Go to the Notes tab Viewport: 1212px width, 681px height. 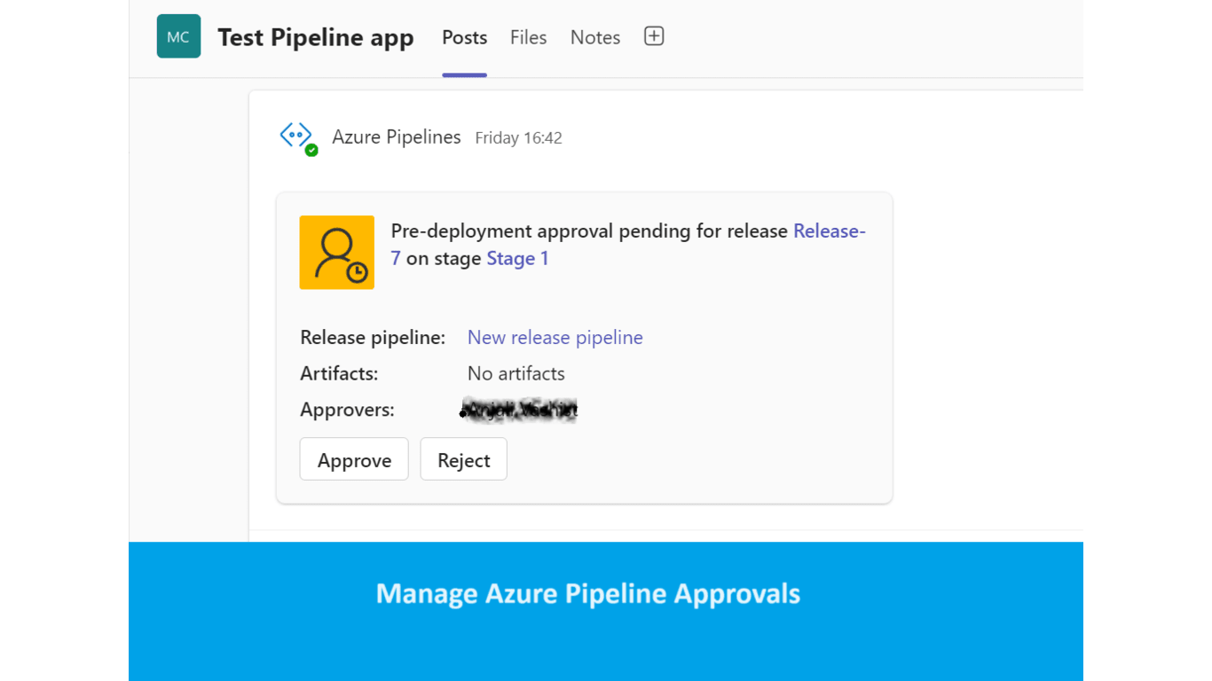point(594,37)
